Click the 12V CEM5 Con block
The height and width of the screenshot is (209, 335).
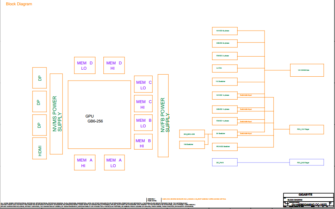pyautogui.click(x=307, y=70)
